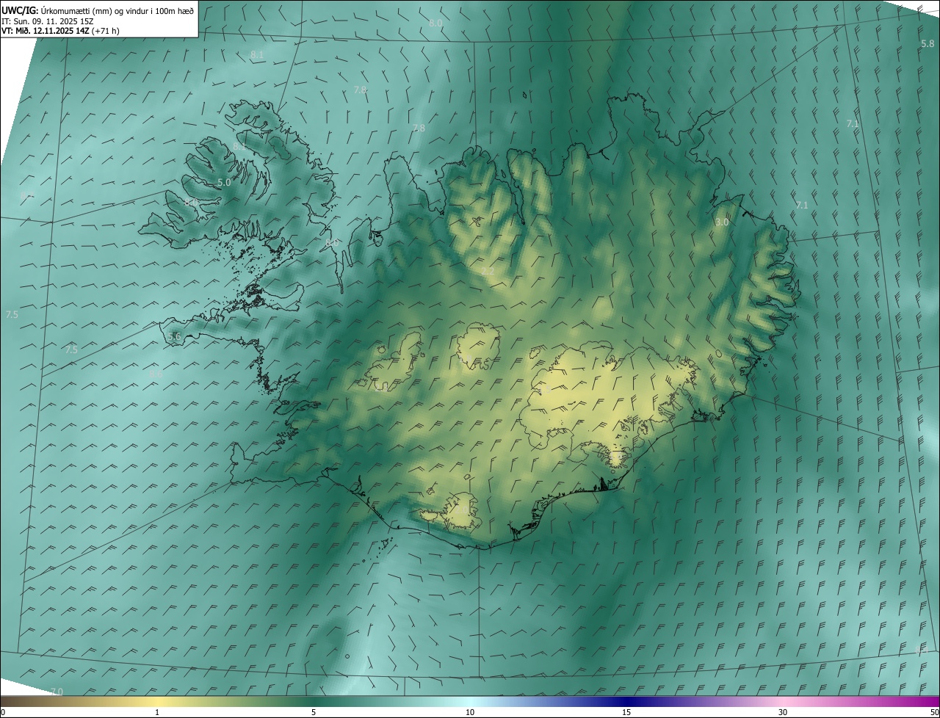Viewport: 940px width, 718px height.
Task: Click the precipitable water color scale bar
Action: [470, 701]
